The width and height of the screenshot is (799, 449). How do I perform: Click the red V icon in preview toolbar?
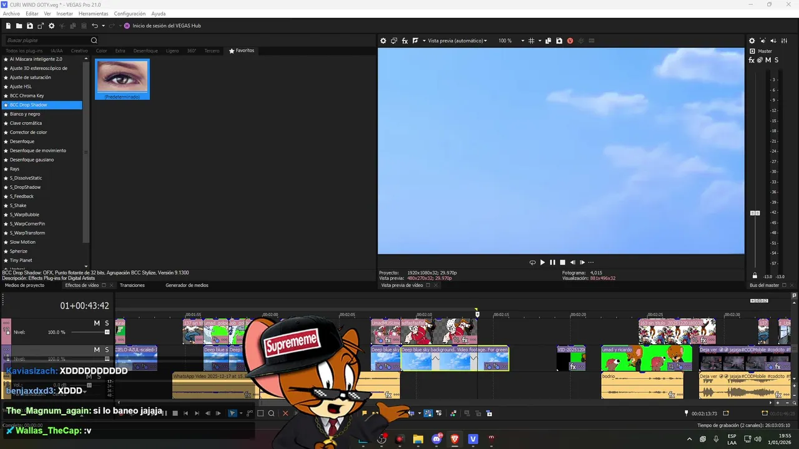click(570, 41)
